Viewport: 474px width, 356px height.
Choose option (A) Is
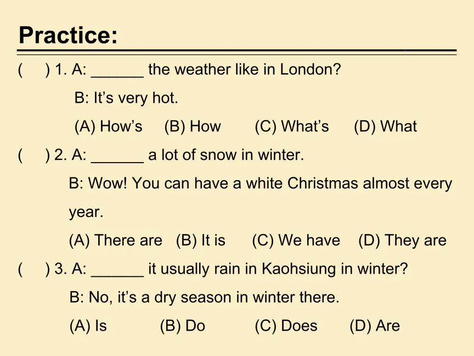tap(88, 326)
